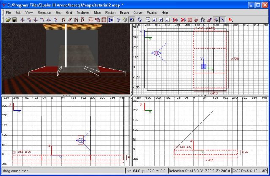Click the Hollow brush icon
This screenshot has width=270, height=176.
click(x=104, y=20)
